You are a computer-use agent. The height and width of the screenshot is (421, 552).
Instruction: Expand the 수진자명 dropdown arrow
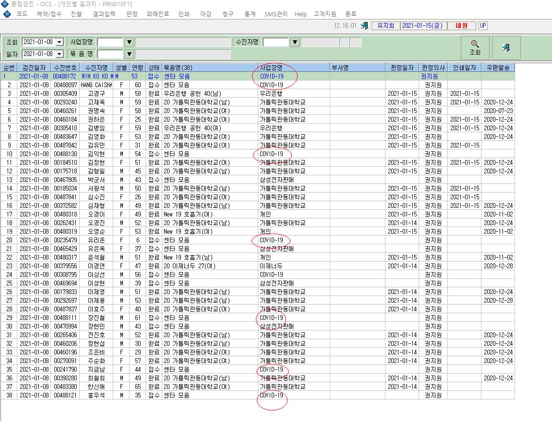[x=295, y=42]
